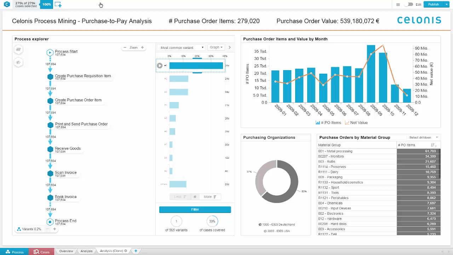
Task: Click the Filter button
Action: [195, 210]
